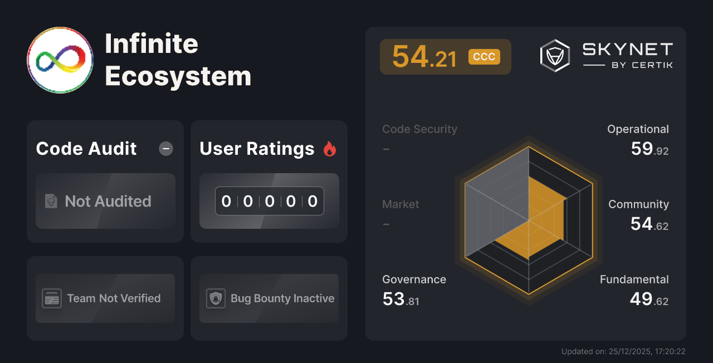Click the Infinite Ecosystem infinity logo

(x=60, y=60)
